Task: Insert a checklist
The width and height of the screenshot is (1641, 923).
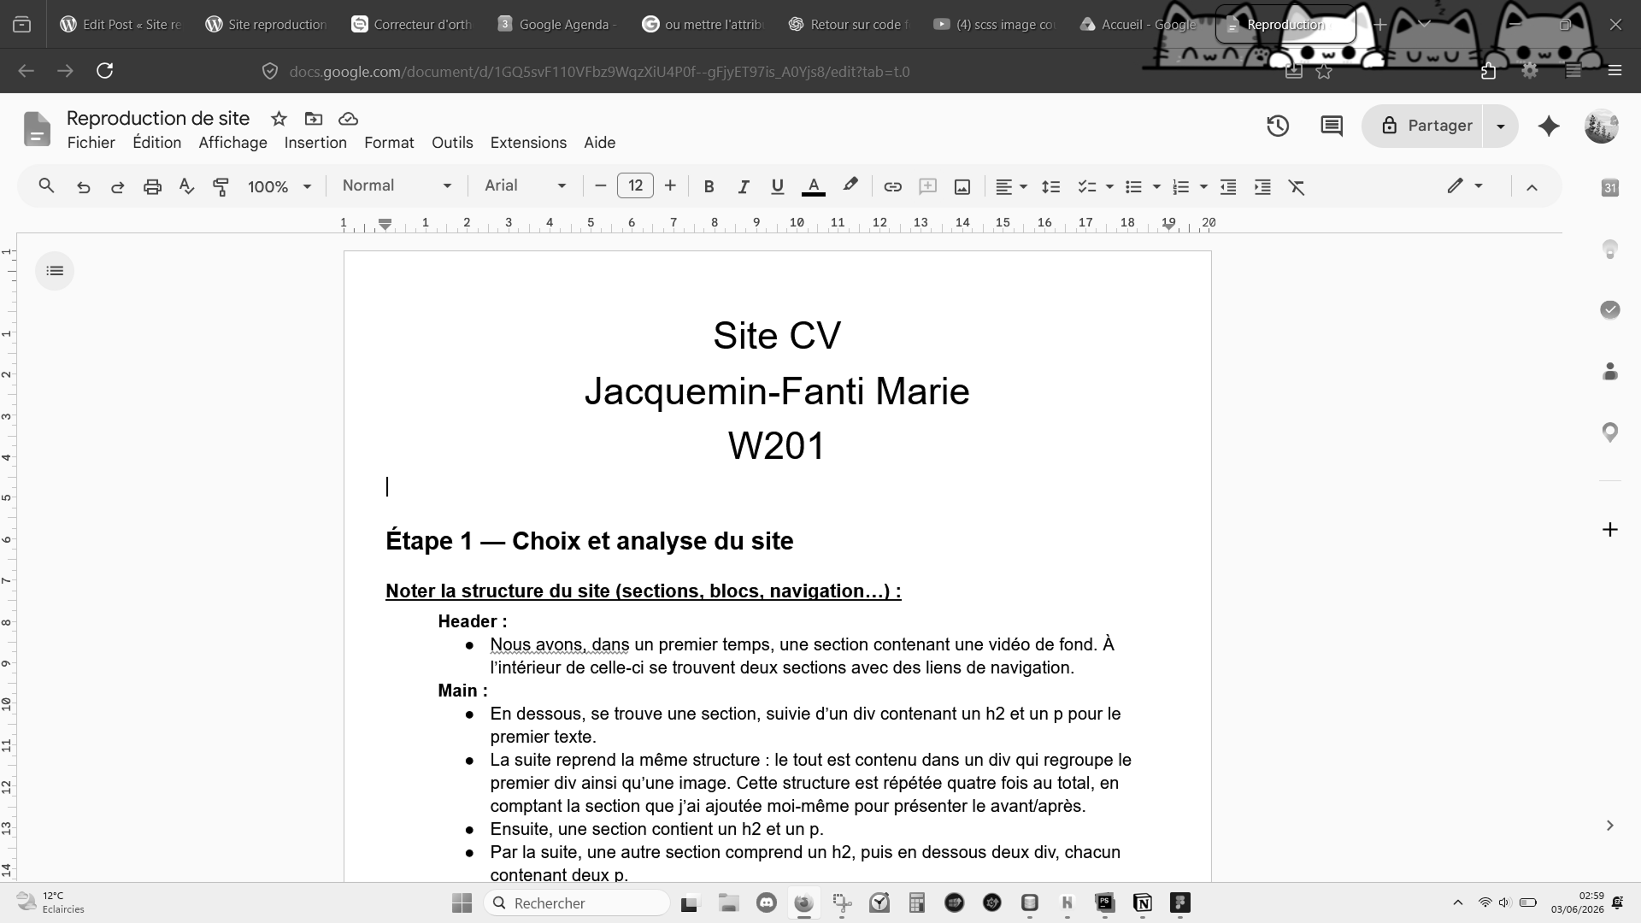Action: 1086,186
